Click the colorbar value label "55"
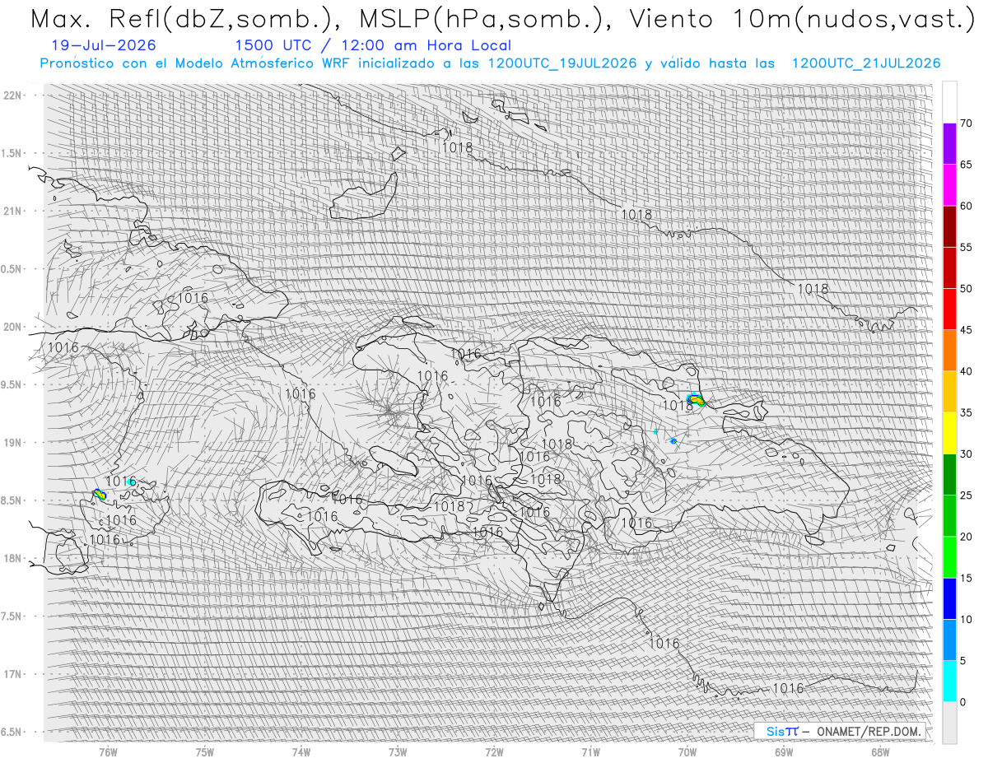 [967, 247]
